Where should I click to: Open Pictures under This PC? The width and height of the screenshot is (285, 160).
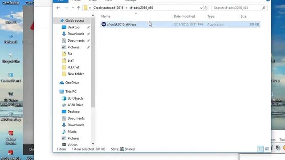[73, 138]
